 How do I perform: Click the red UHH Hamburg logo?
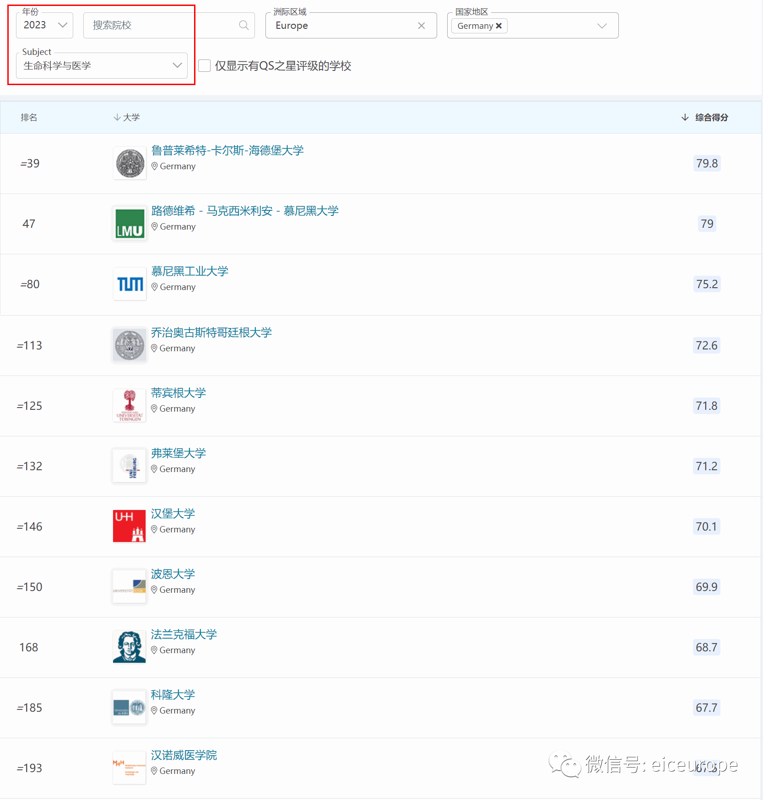click(x=130, y=526)
